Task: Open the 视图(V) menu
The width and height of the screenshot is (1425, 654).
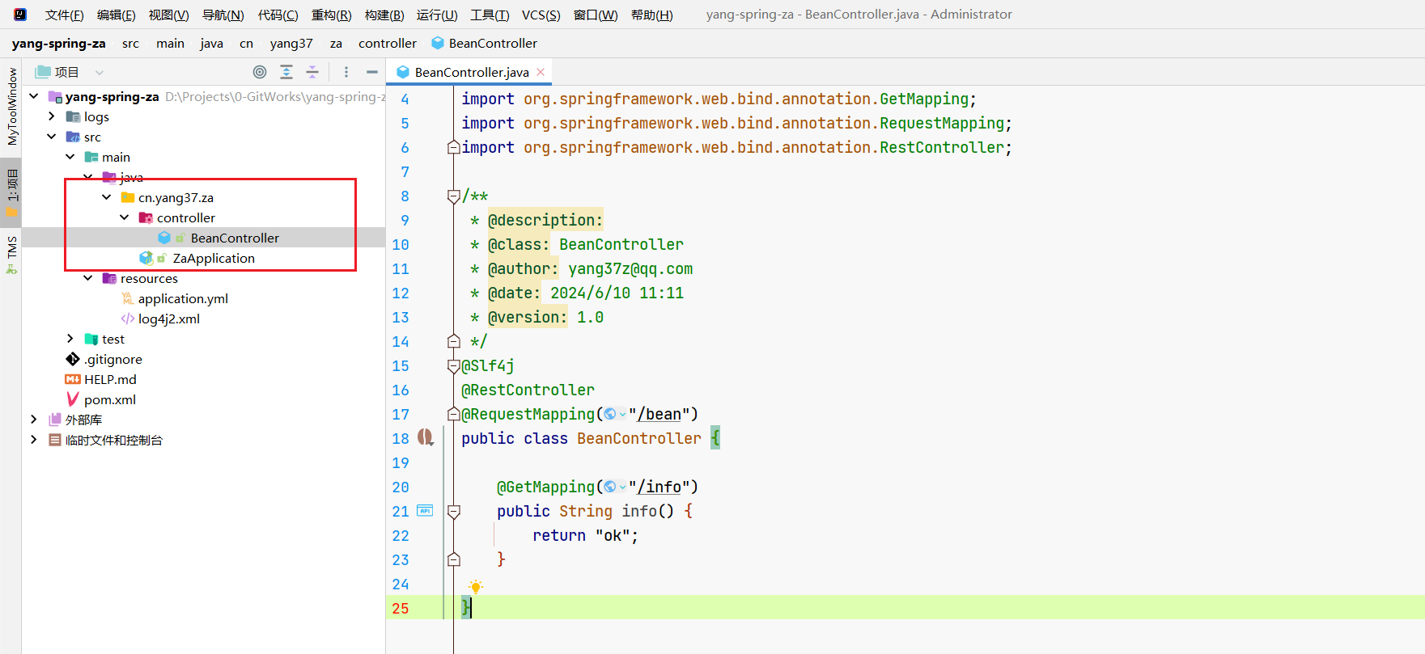Action: [168, 15]
